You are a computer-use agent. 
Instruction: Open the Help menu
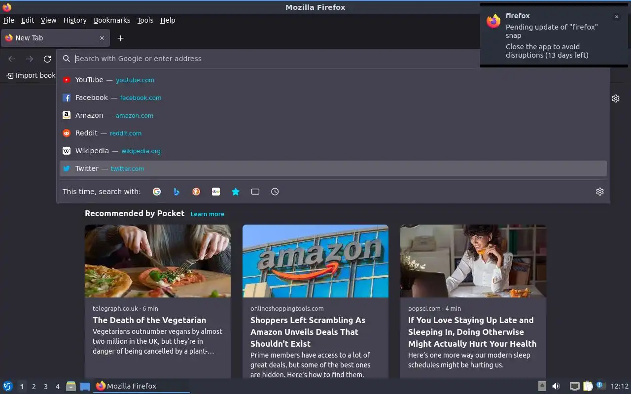point(168,20)
